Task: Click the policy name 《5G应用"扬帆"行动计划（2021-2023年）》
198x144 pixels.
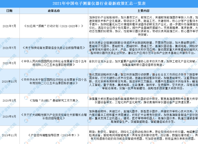Action: click(54, 26)
